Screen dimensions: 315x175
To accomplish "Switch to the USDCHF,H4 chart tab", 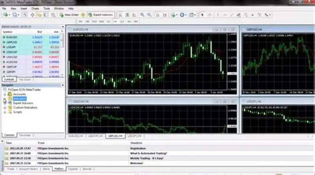I will point(96,136).
